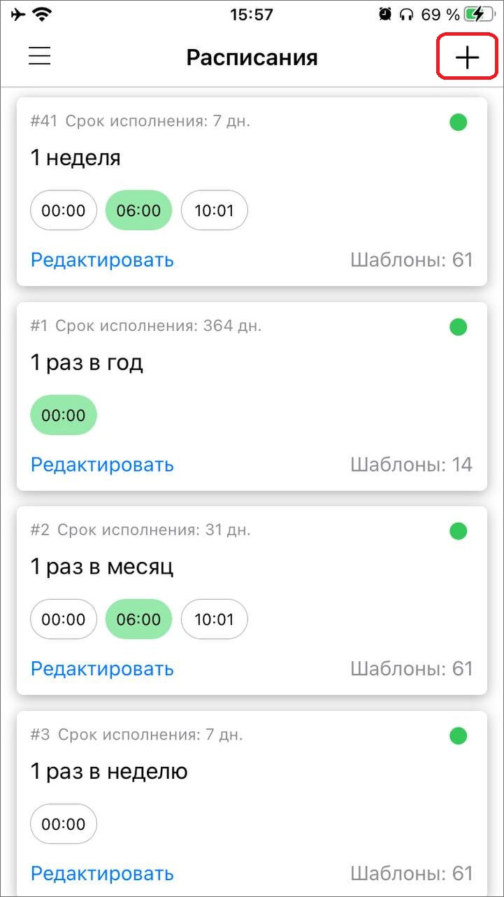Image resolution: width=504 pixels, height=897 pixels.
Task: Edit the '1 раз в год' schedule
Action: (x=102, y=465)
